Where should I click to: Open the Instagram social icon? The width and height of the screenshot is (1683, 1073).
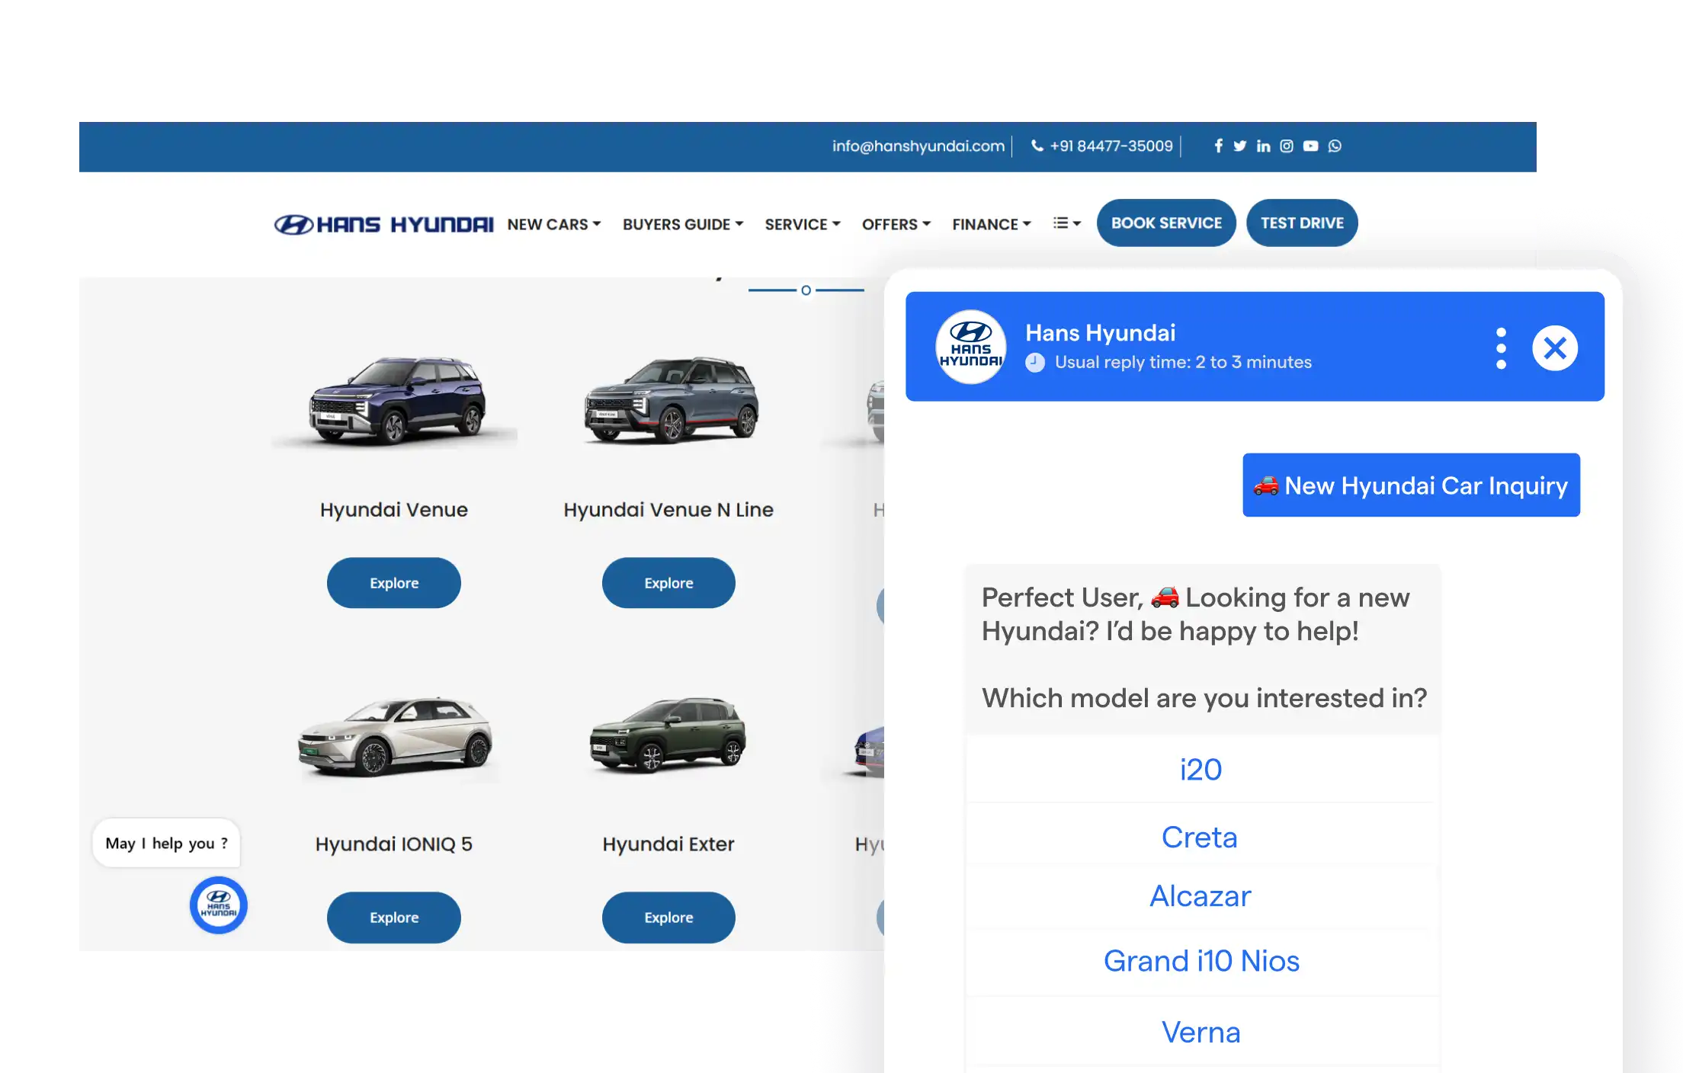pyautogui.click(x=1286, y=146)
